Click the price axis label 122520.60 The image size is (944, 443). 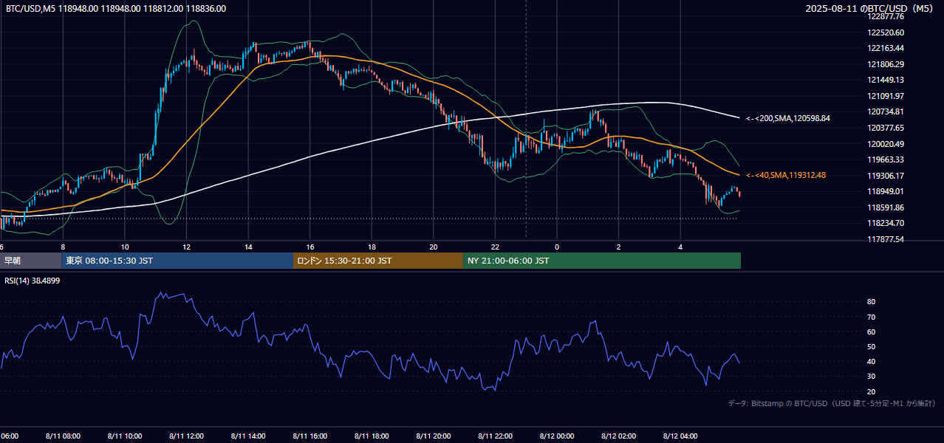pos(886,32)
